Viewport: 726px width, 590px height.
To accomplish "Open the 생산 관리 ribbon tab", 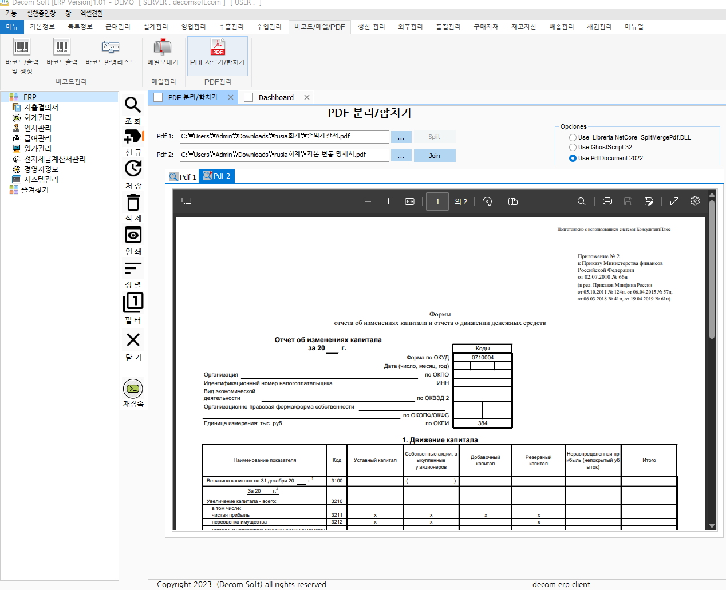I will pyautogui.click(x=371, y=27).
